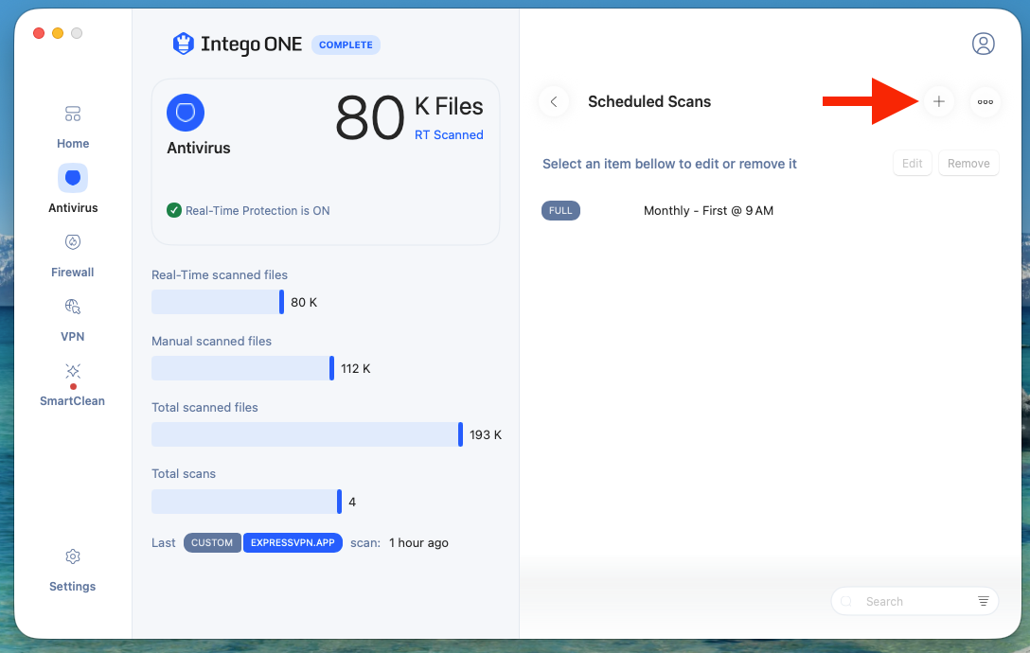The width and height of the screenshot is (1030, 653).
Task: Click the 1 hour ago text
Action: point(418,542)
